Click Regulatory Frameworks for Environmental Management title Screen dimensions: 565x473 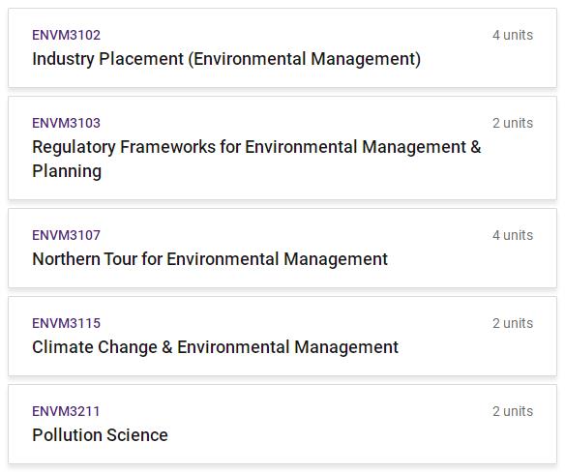[x=256, y=159]
